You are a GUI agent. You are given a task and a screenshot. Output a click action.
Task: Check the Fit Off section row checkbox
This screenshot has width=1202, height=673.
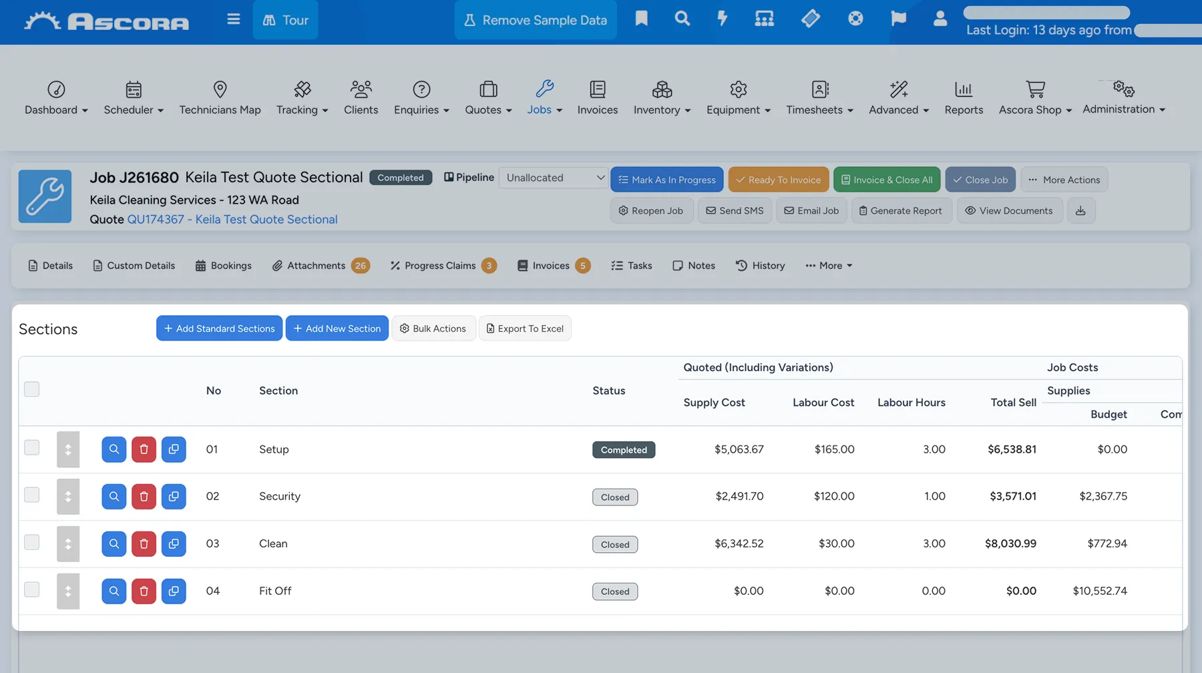[31, 590]
